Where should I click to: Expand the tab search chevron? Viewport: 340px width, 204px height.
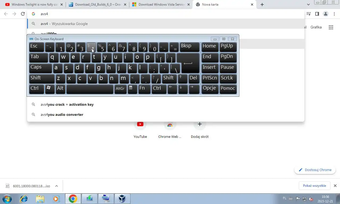point(308,5)
